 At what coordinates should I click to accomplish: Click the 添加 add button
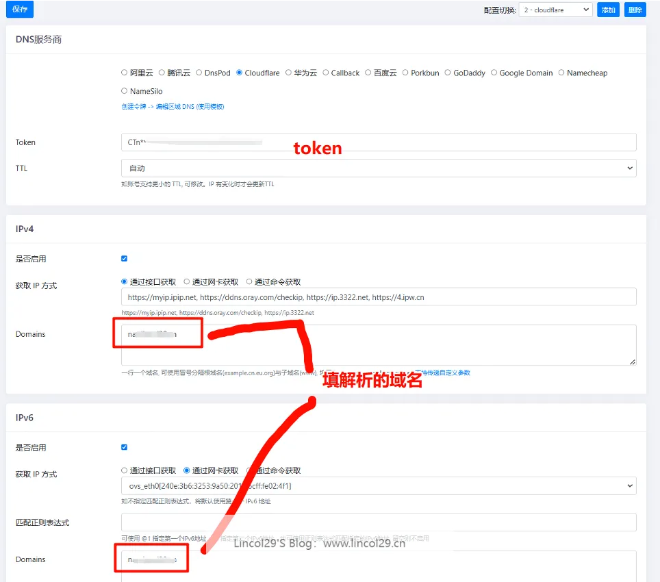click(608, 10)
